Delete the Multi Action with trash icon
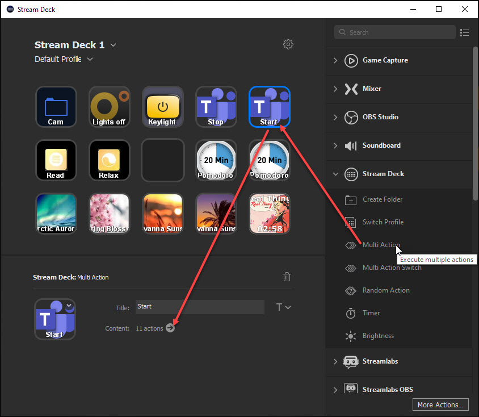The width and height of the screenshot is (479, 417). (x=287, y=277)
